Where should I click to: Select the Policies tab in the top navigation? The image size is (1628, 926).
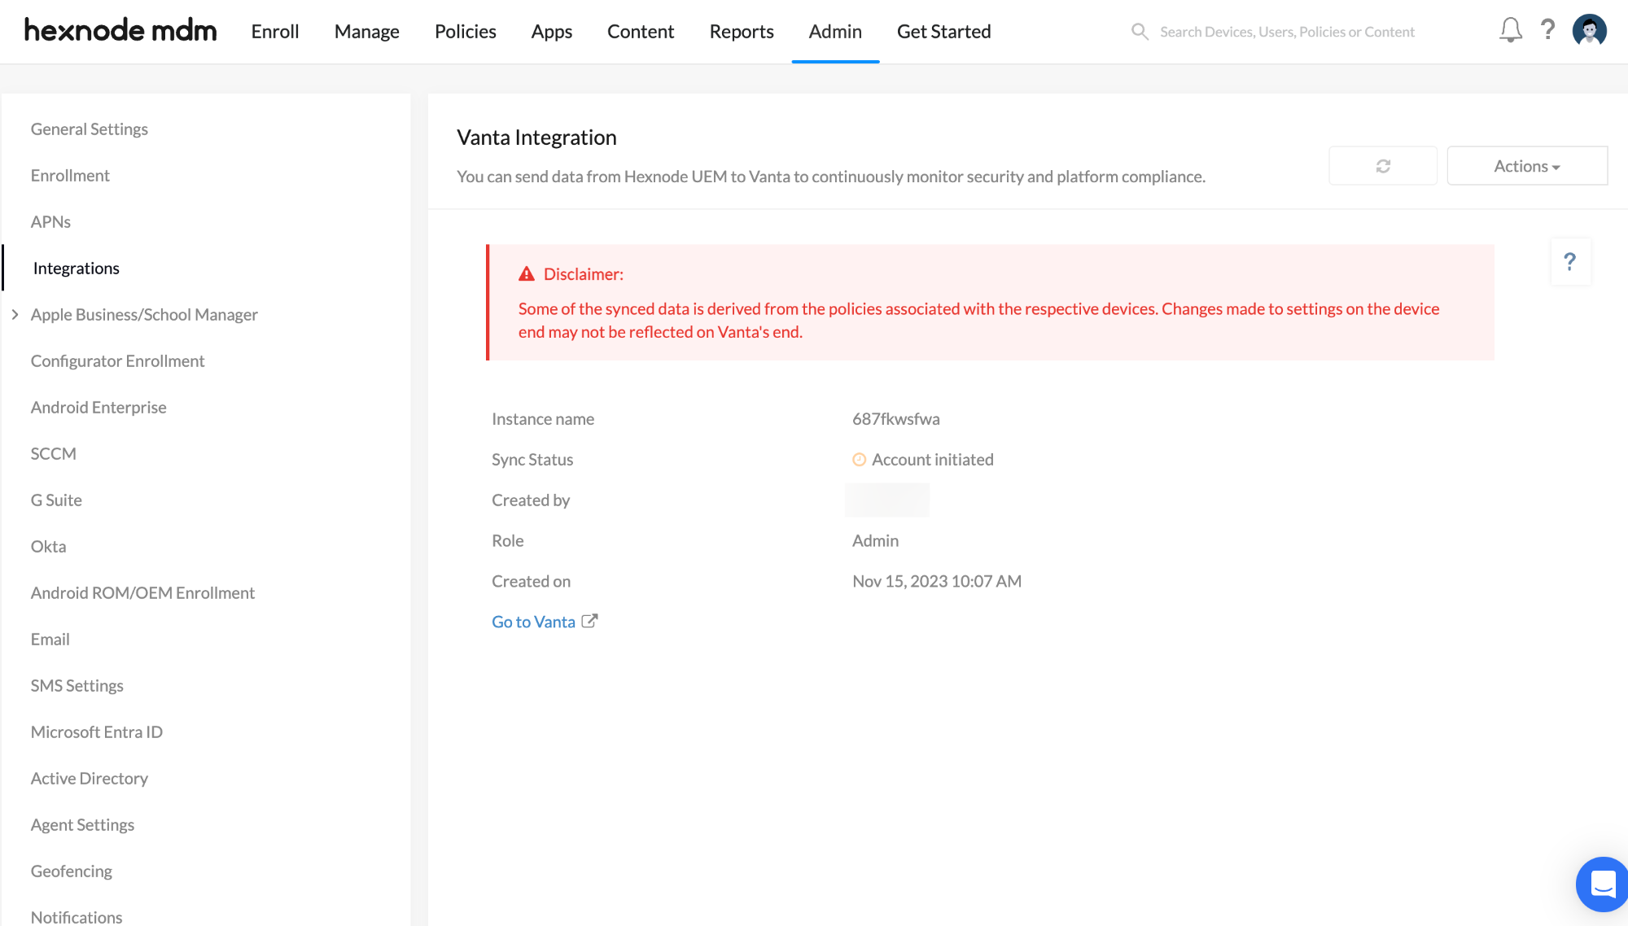click(x=465, y=31)
